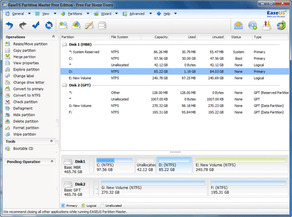This screenshot has width=292, height=217.
Task: Click the D: (NTFS) block in Disk1 map
Action: click(174, 165)
